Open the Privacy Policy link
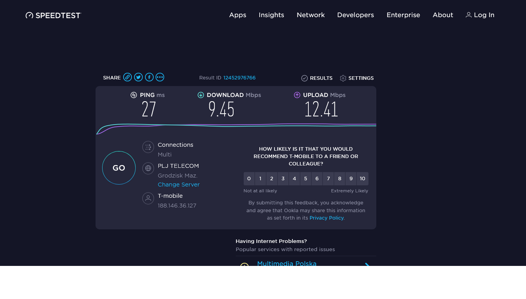The image size is (526, 299). (x=326, y=218)
